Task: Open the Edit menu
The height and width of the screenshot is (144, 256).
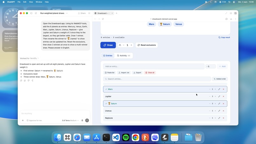Action: (x=25, y=2)
